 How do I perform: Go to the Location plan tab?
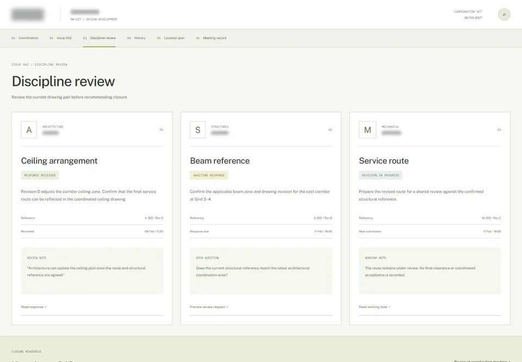[x=171, y=38]
